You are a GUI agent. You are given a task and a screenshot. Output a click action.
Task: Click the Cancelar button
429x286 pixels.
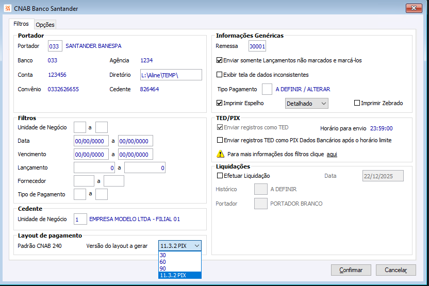395,270
